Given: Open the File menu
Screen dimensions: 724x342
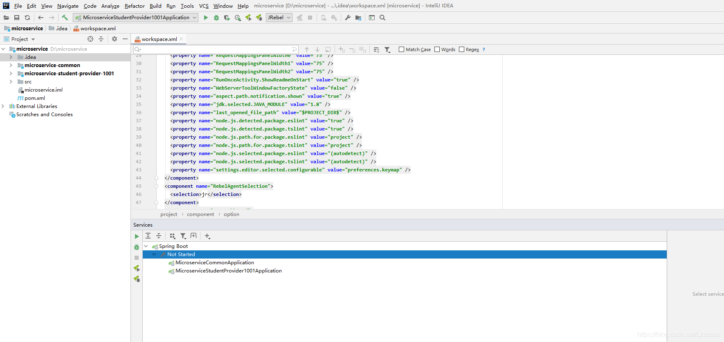Looking at the screenshot, I should [18, 6].
